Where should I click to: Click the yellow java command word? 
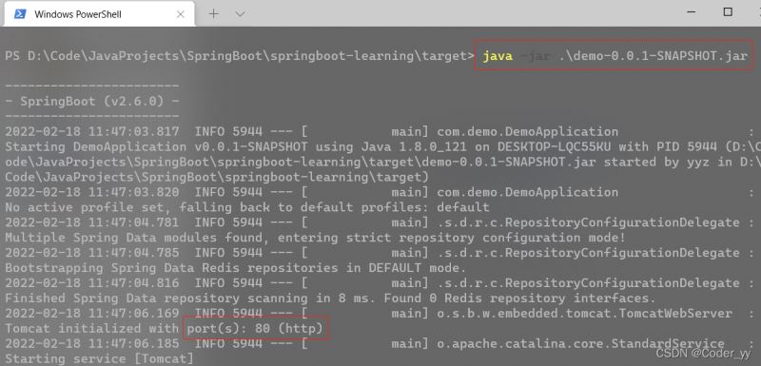[498, 56]
